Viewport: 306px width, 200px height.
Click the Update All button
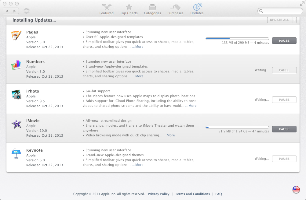click(279, 20)
